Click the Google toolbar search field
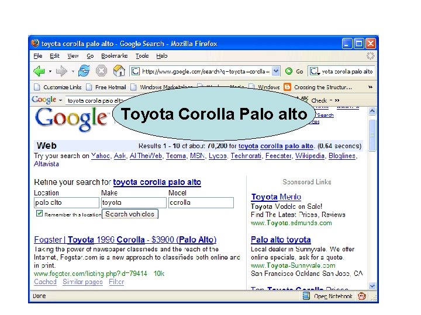 (95, 100)
